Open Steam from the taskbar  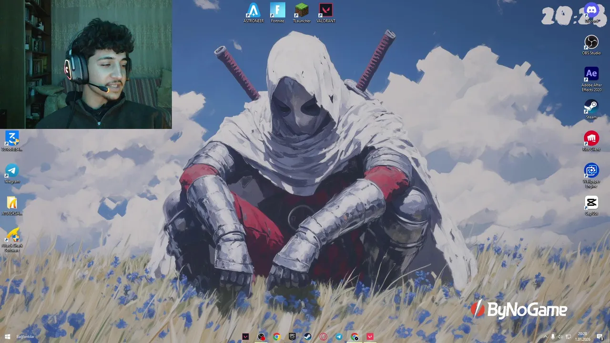pos(308,337)
